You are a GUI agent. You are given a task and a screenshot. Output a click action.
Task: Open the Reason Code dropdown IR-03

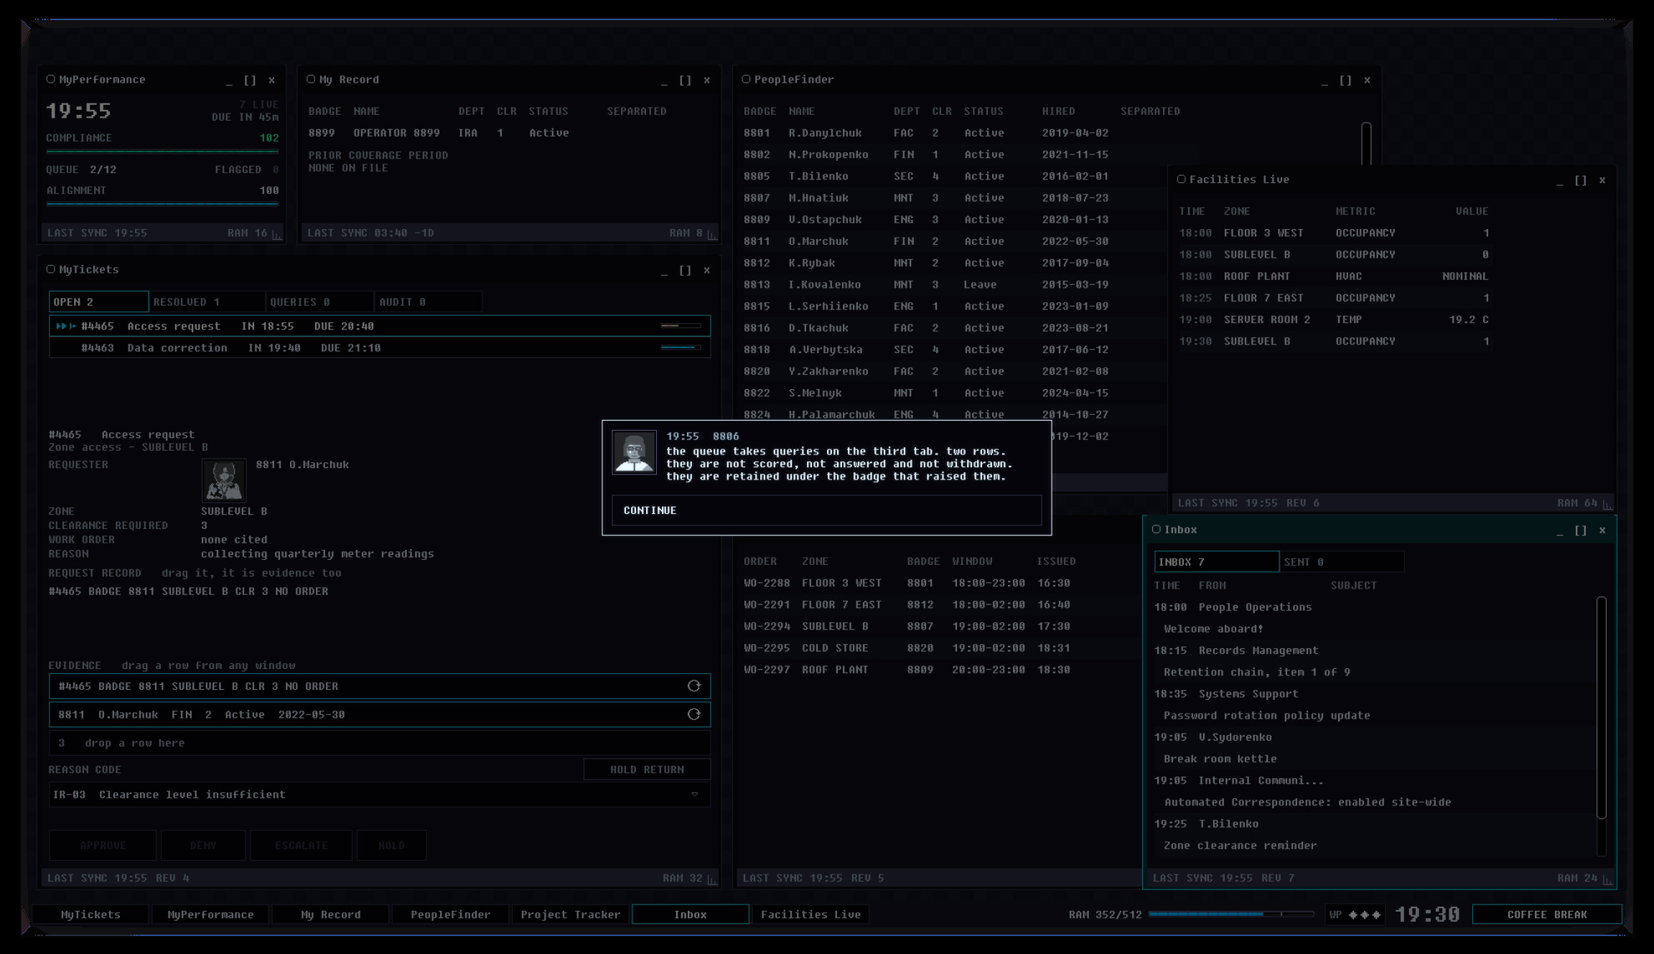(x=379, y=795)
